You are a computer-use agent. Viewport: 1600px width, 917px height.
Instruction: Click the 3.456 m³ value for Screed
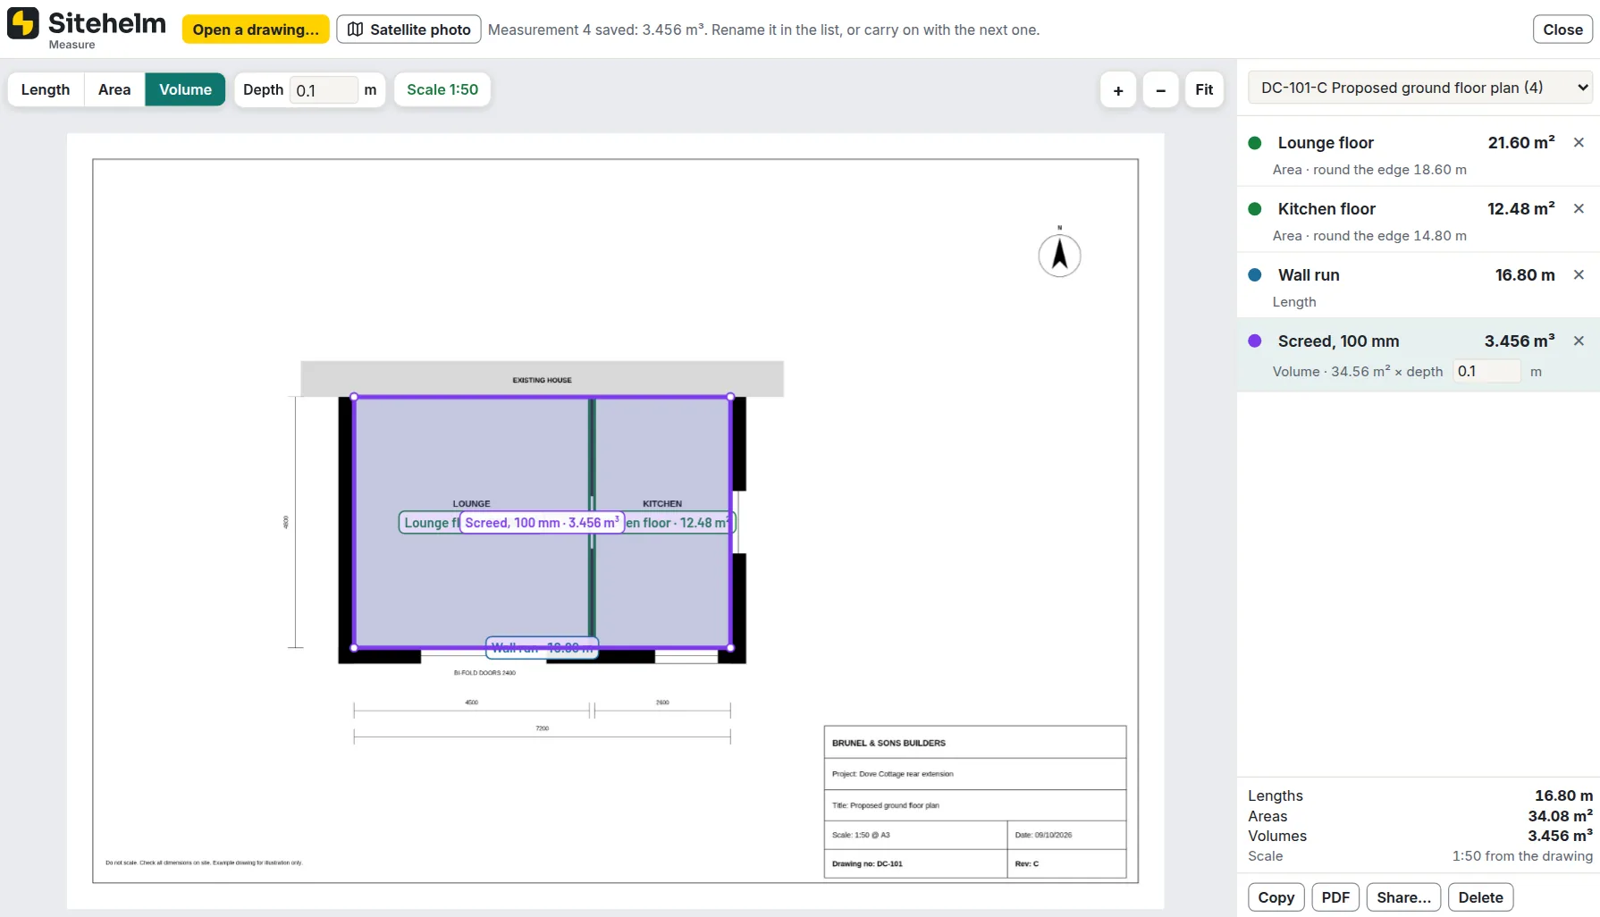(x=1520, y=341)
